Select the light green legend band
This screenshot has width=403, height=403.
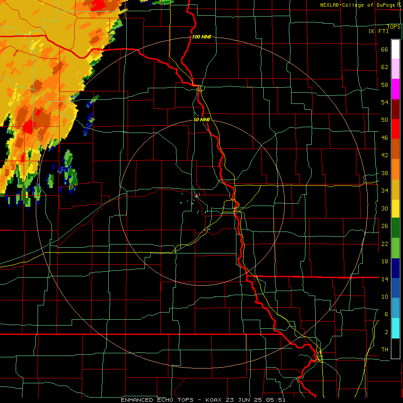(x=395, y=248)
